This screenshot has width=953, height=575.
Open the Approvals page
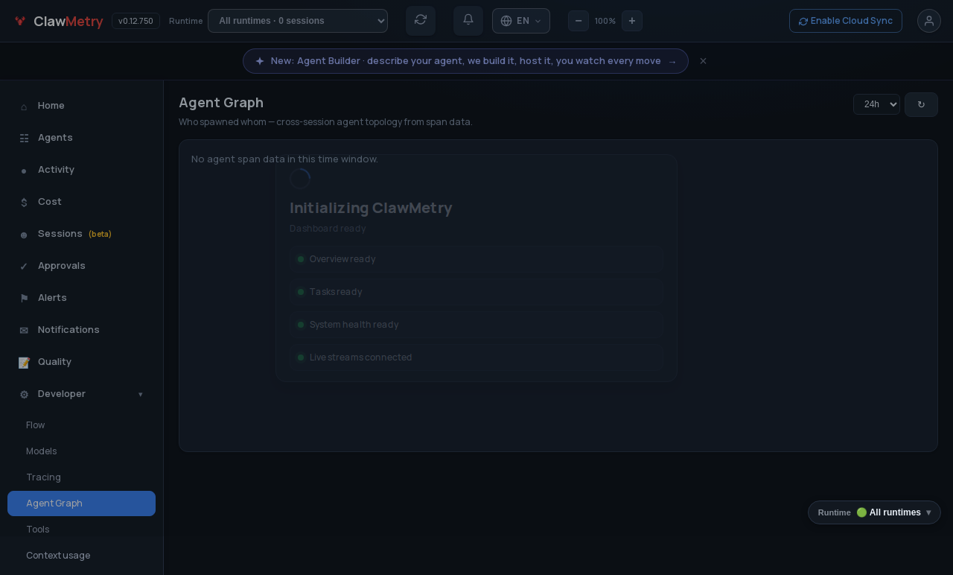(81, 266)
